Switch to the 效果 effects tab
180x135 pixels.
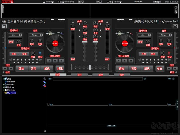point(101,75)
